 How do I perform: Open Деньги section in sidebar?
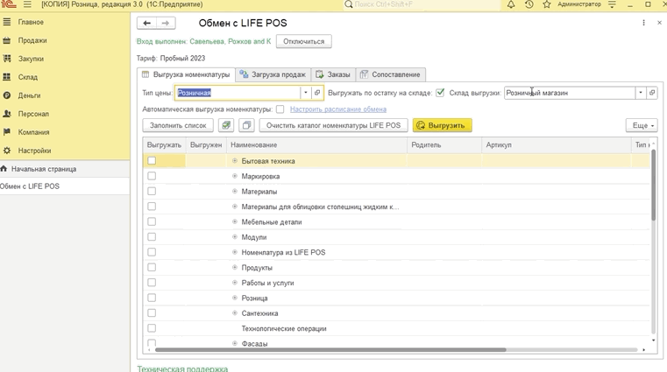pos(29,95)
